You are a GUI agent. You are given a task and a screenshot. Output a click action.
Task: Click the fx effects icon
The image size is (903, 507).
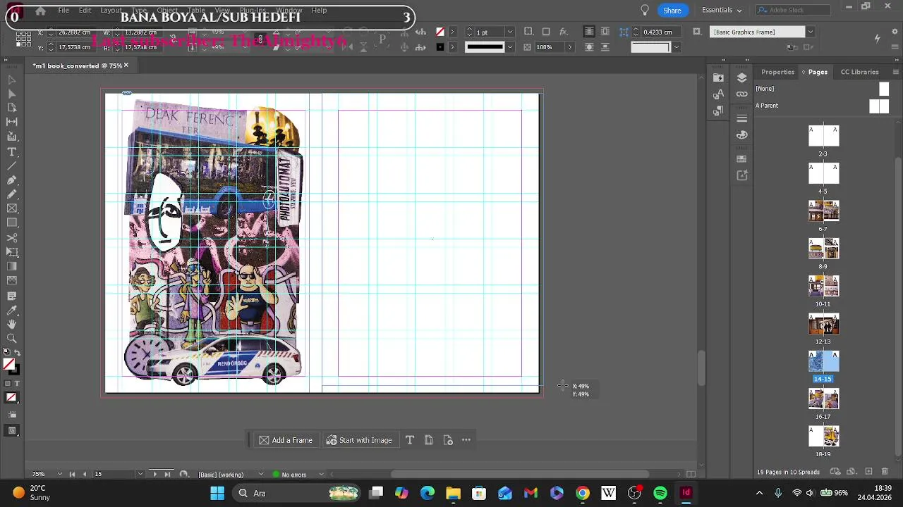(564, 32)
